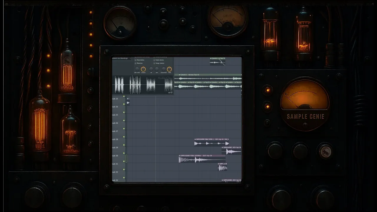Image resolution: width=377 pixels, height=212 pixels.
Task: Click the highlighted selection marker on Track 30
Action: [x=126, y=158]
